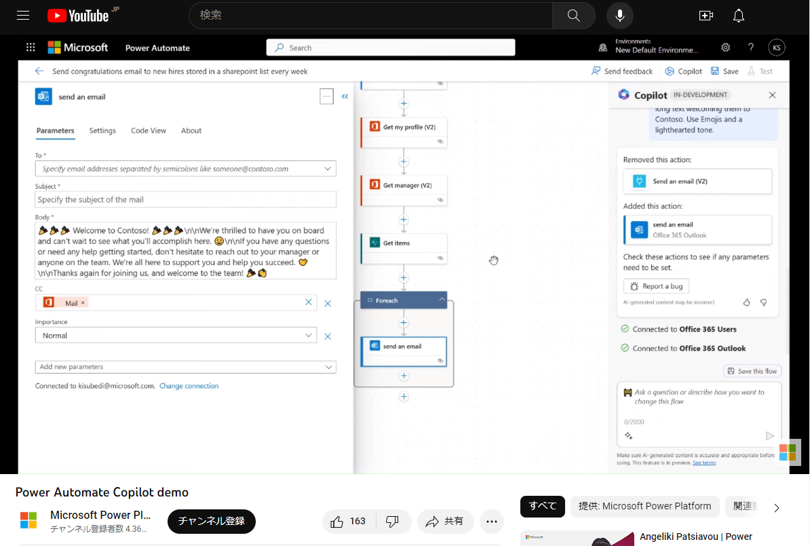Like the video with thumbs up
810x546 pixels.
tap(349, 521)
